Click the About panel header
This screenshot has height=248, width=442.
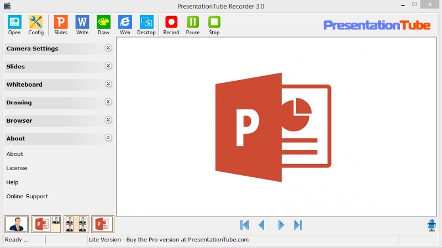(59, 139)
